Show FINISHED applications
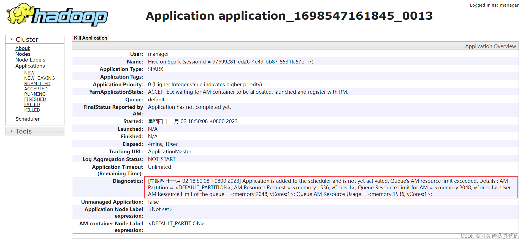This screenshot has height=241, width=523. click(35, 99)
